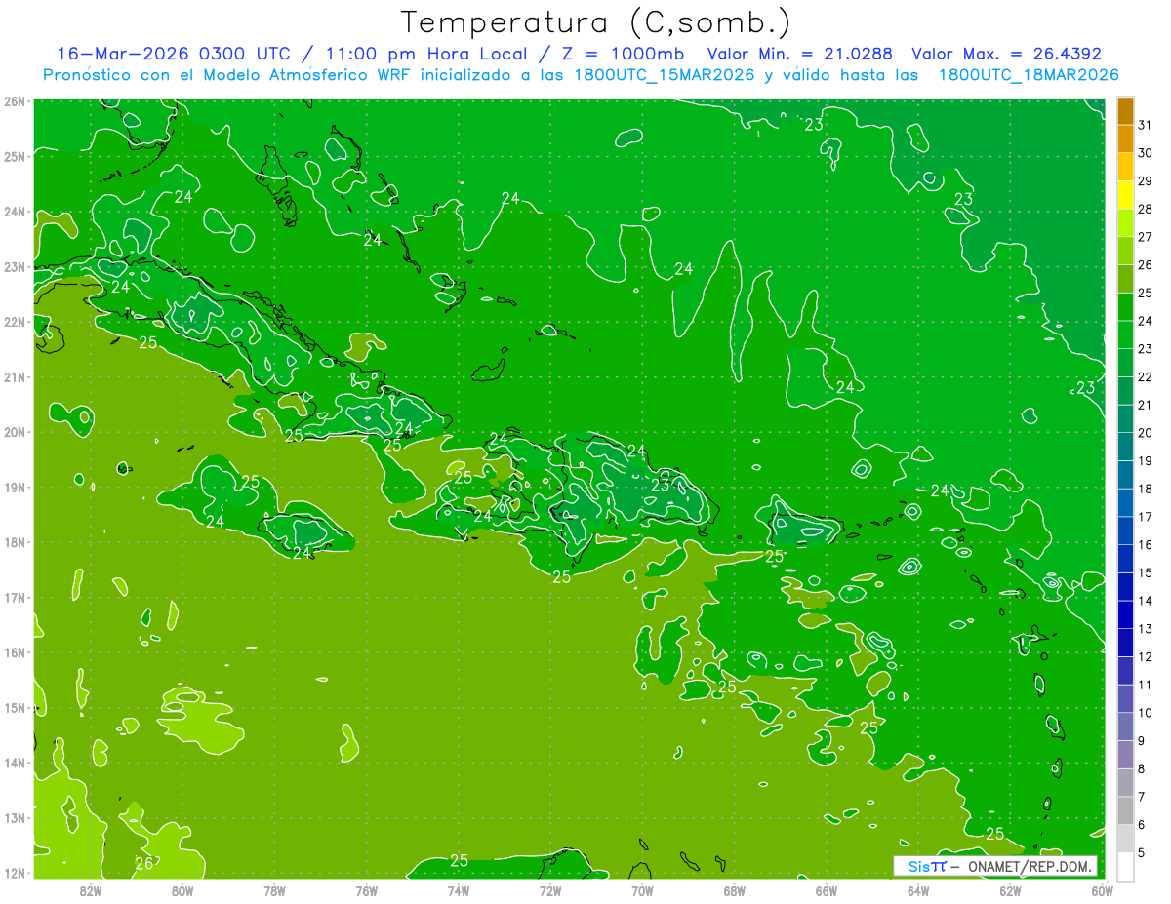Image resolution: width=1171 pixels, height=904 pixels.
Task: Click the title "Temperatura (C,somb.)"
Action: tap(596, 22)
